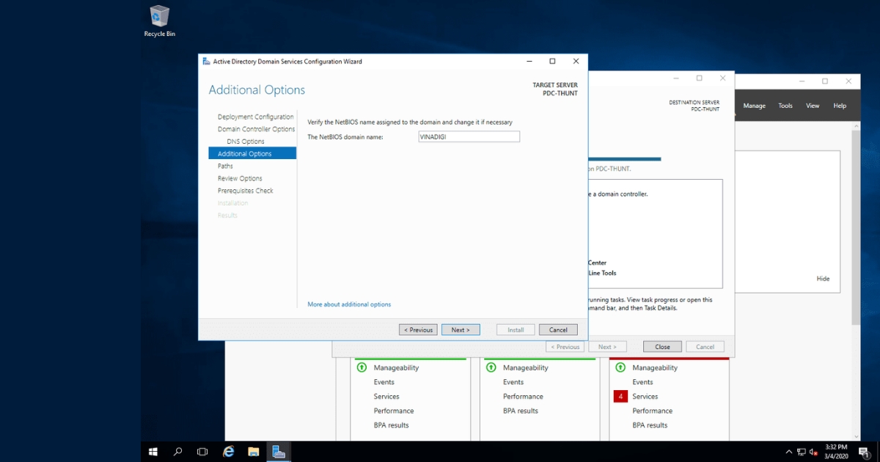
Task: Select the Review Options wizard step
Action: [x=239, y=178]
